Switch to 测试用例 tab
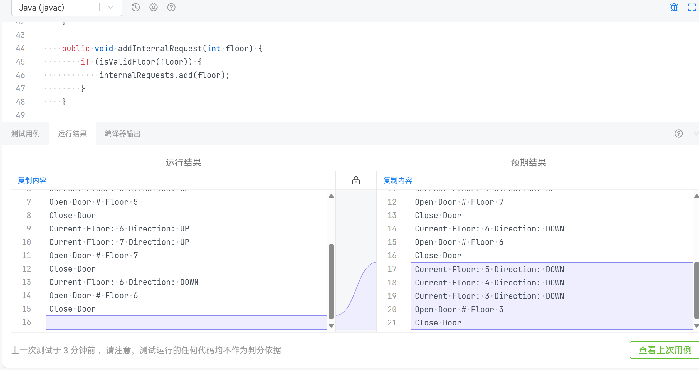Image resolution: width=699 pixels, height=370 pixels. (x=26, y=134)
